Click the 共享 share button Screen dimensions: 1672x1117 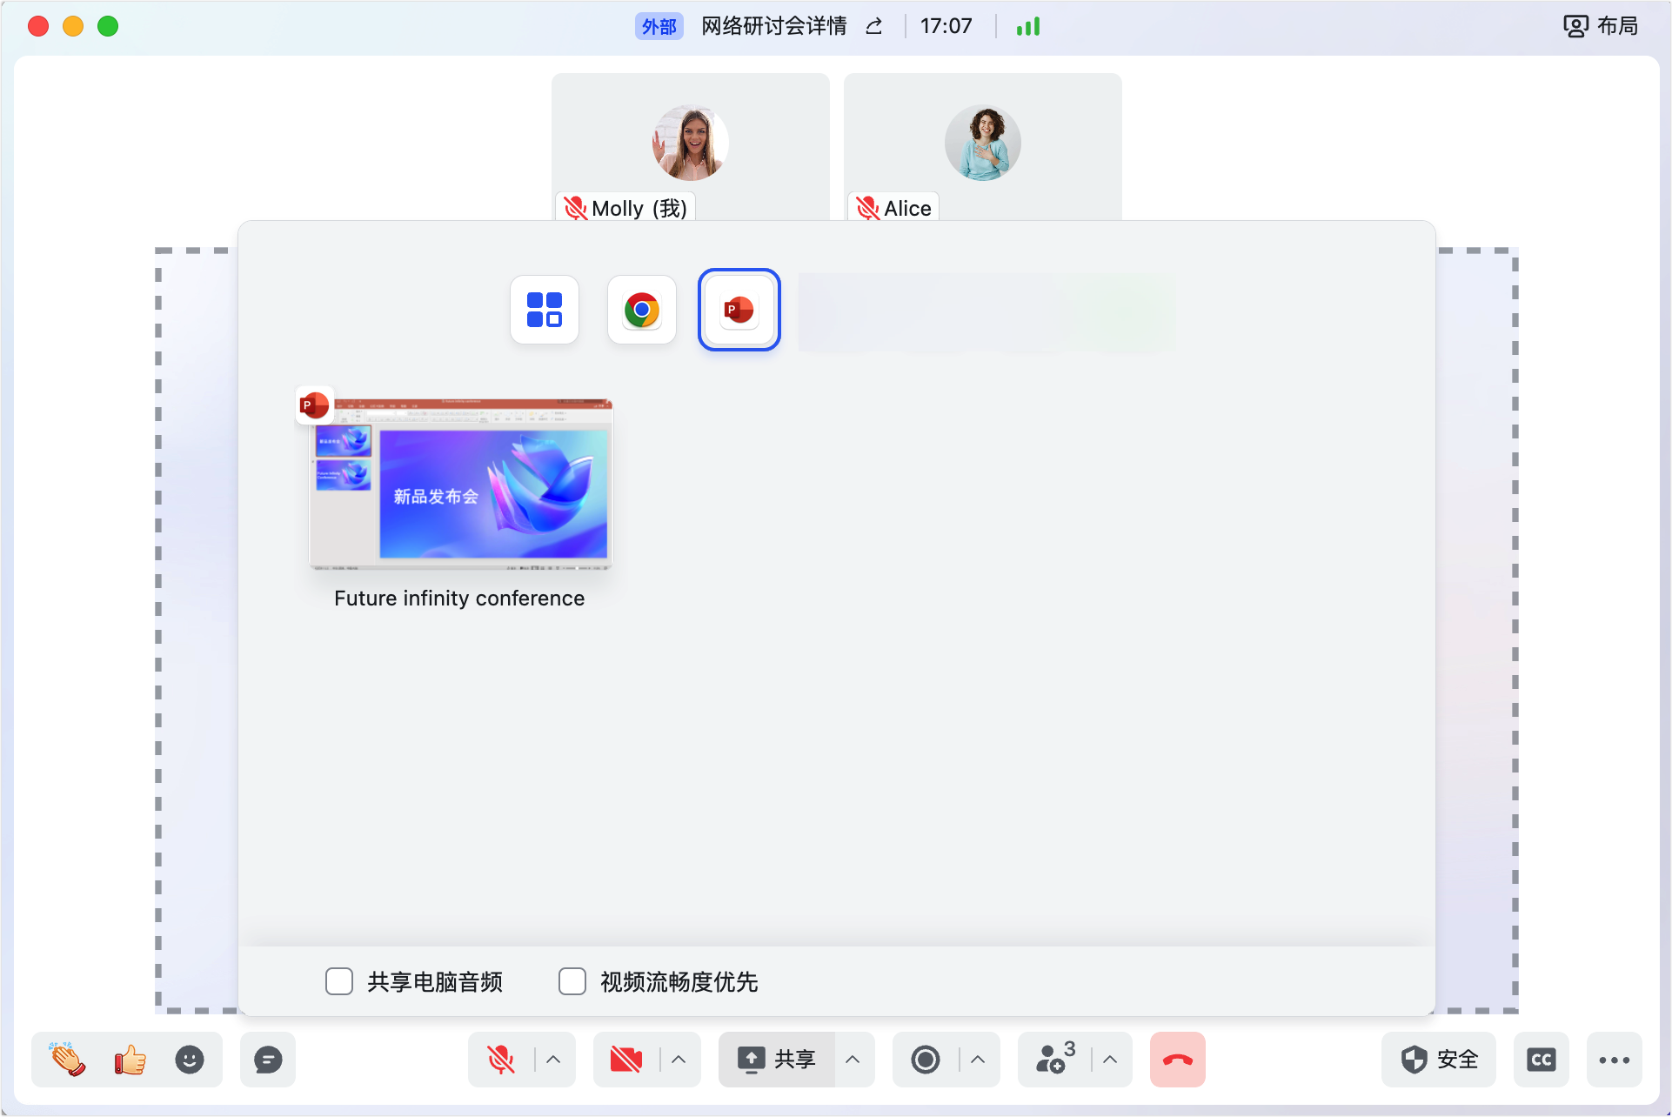pyautogui.click(x=777, y=1059)
